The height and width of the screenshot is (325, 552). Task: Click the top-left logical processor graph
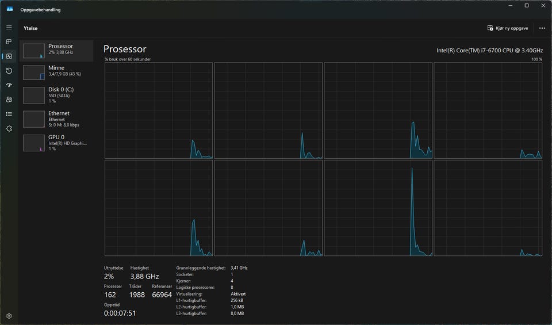point(158,110)
